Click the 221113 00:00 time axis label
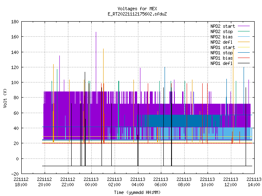Viewport: 262px width, 196px height. [x=91, y=182]
